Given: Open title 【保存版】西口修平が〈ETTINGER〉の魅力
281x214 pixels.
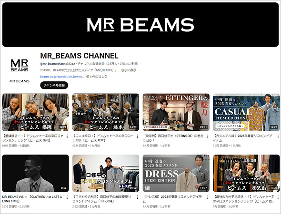Looking at the screenshot, I should coord(173,138).
